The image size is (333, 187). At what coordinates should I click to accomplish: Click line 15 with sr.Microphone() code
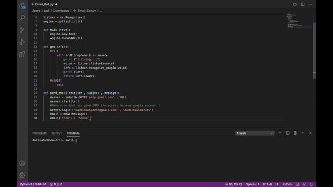pyautogui.click(x=84, y=55)
